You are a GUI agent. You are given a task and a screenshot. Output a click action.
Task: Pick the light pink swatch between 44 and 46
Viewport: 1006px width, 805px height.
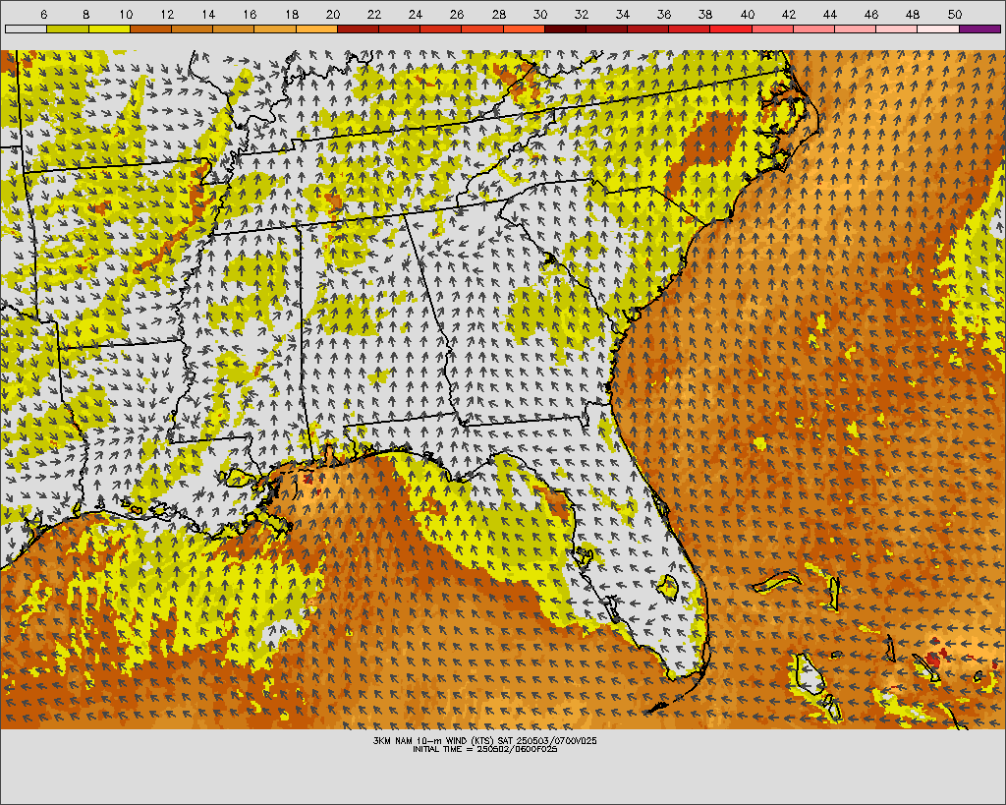[856, 29]
